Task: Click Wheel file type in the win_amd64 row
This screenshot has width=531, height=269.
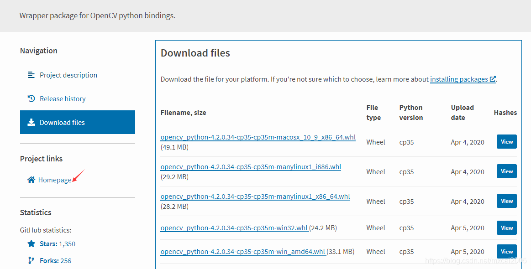Action: 376,251
